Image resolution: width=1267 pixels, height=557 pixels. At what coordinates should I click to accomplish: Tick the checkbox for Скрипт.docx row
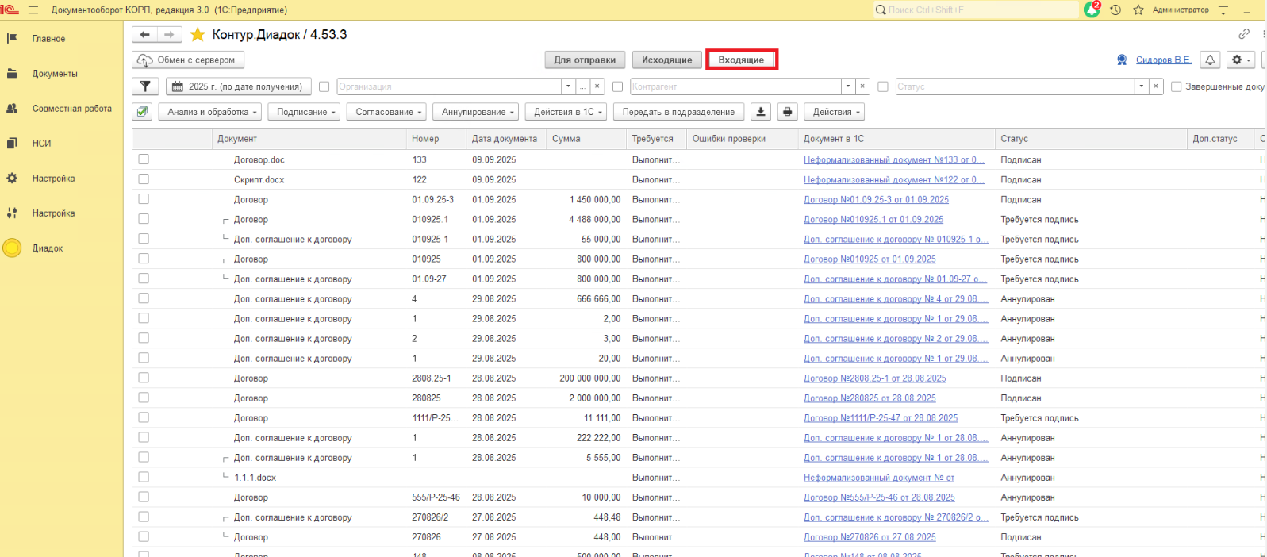coord(144,179)
